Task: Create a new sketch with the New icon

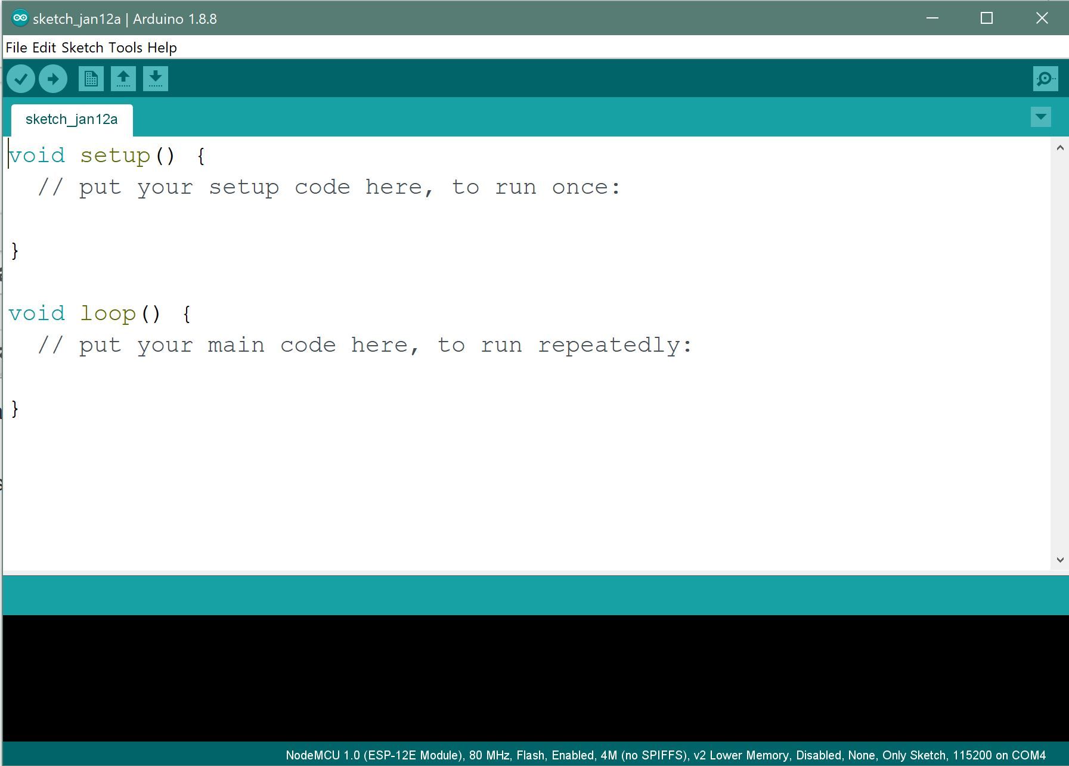Action: point(91,78)
